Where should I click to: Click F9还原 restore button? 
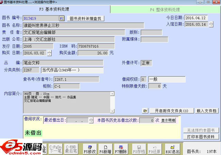pyautogui.click(x=154, y=149)
